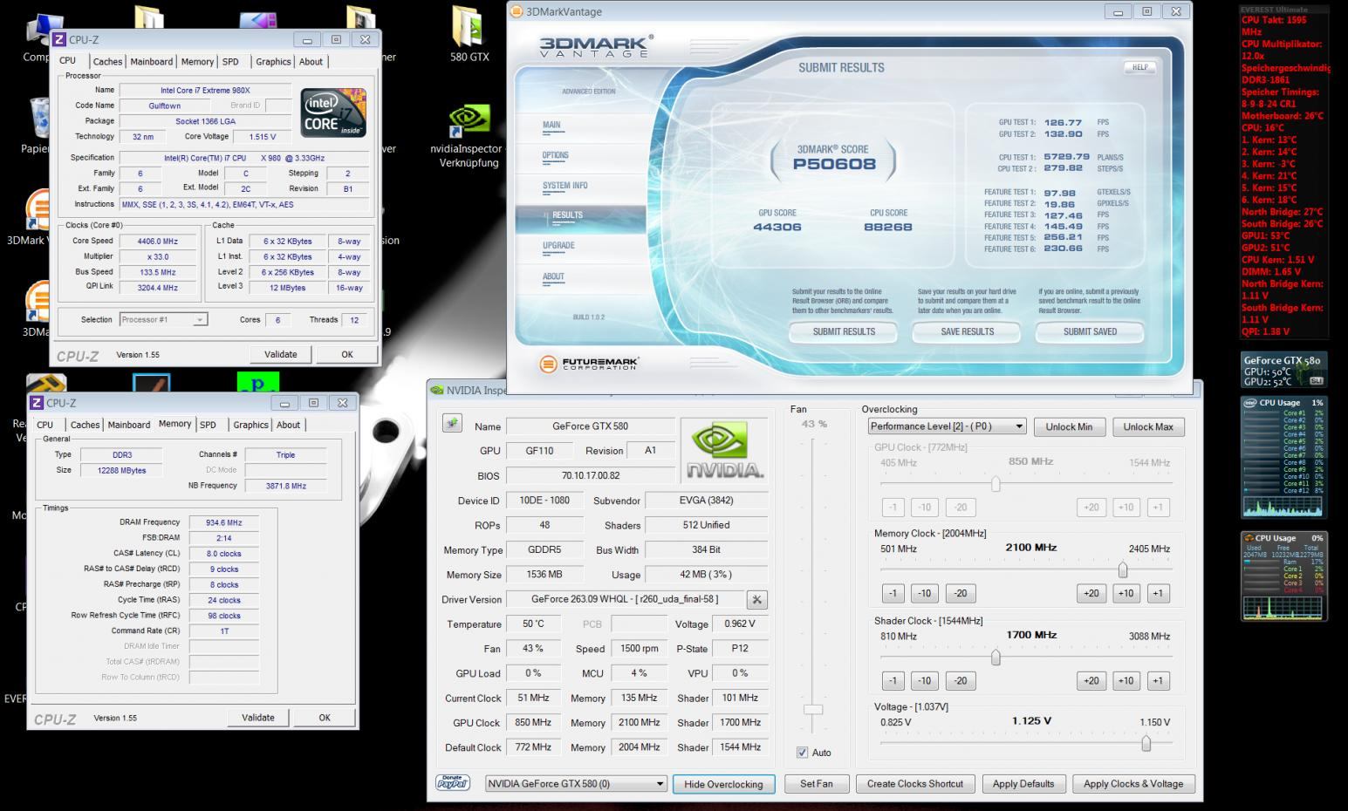Click the fan speed vertical slider handle
This screenshot has width=1348, height=811.
point(813,709)
